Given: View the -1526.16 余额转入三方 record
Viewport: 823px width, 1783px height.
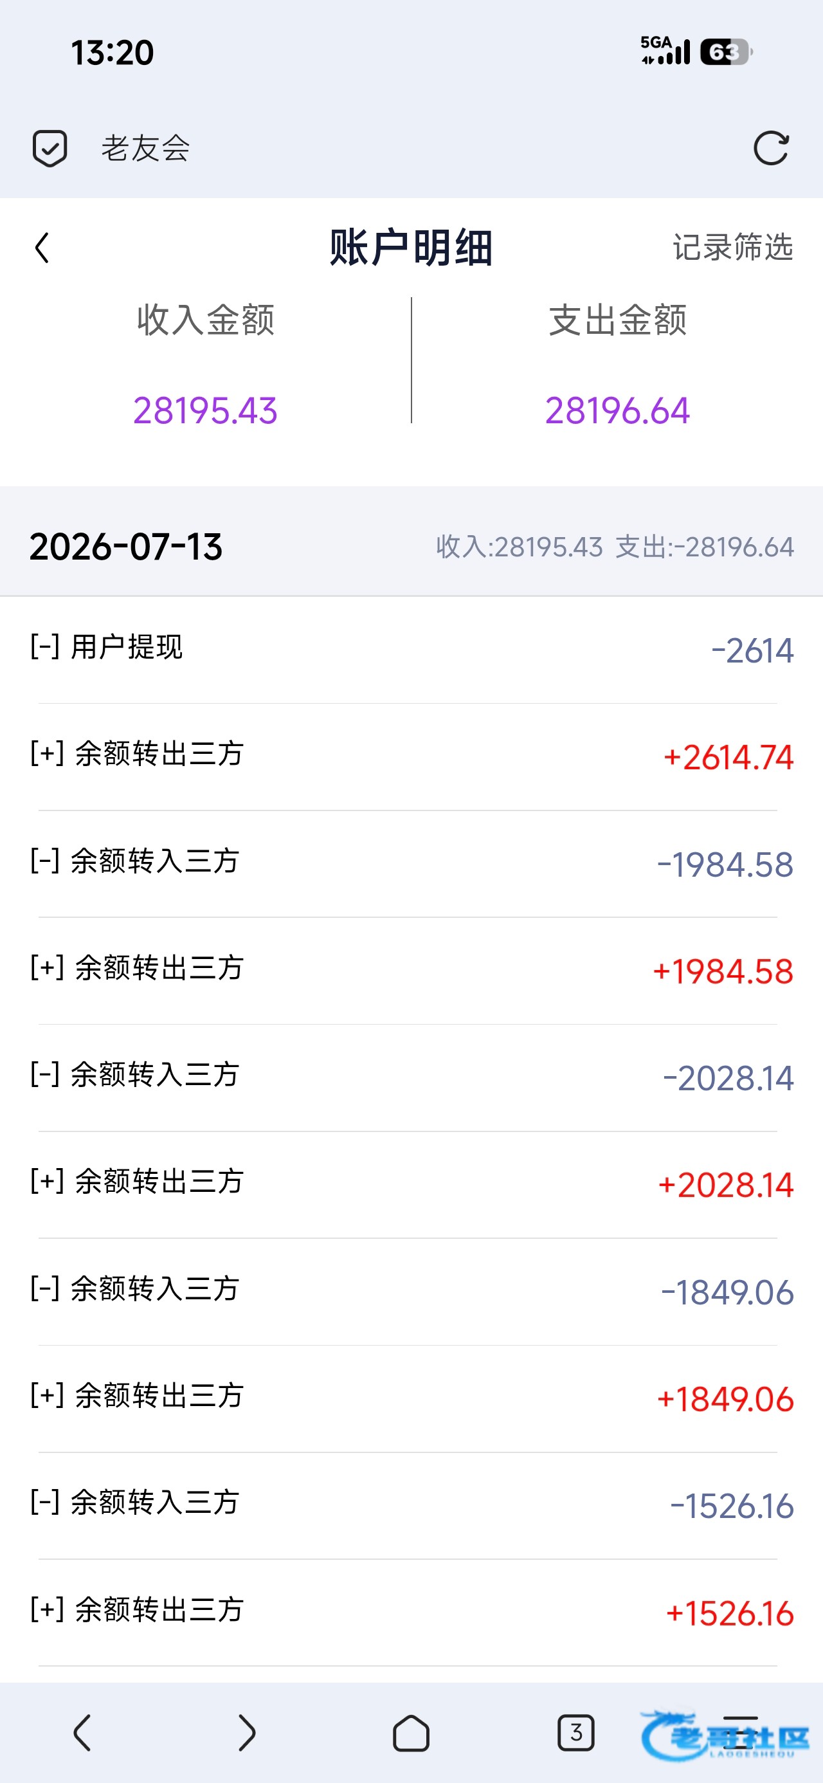Looking at the screenshot, I should (x=411, y=1505).
